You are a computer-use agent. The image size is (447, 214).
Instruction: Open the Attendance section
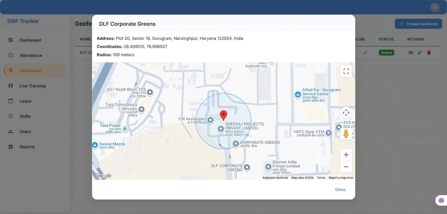point(31,55)
